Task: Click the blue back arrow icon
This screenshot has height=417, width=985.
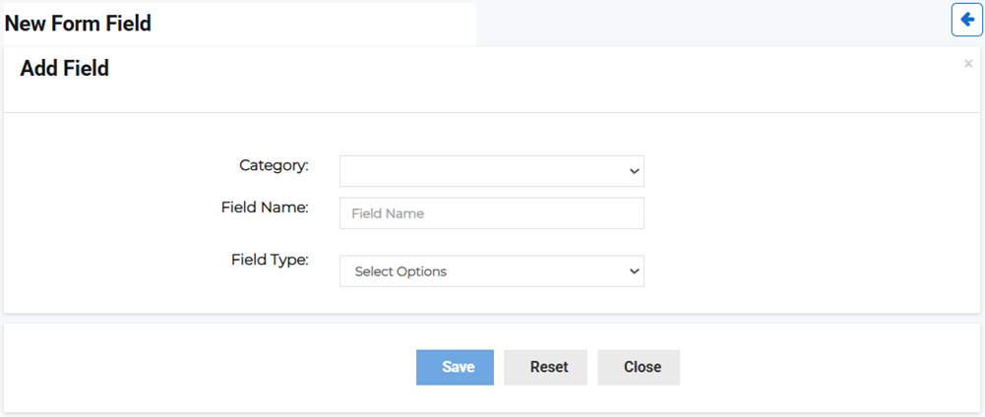Action: pyautogui.click(x=966, y=20)
